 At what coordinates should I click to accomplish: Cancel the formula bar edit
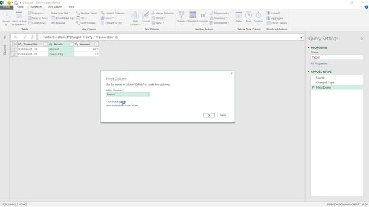coord(16,37)
